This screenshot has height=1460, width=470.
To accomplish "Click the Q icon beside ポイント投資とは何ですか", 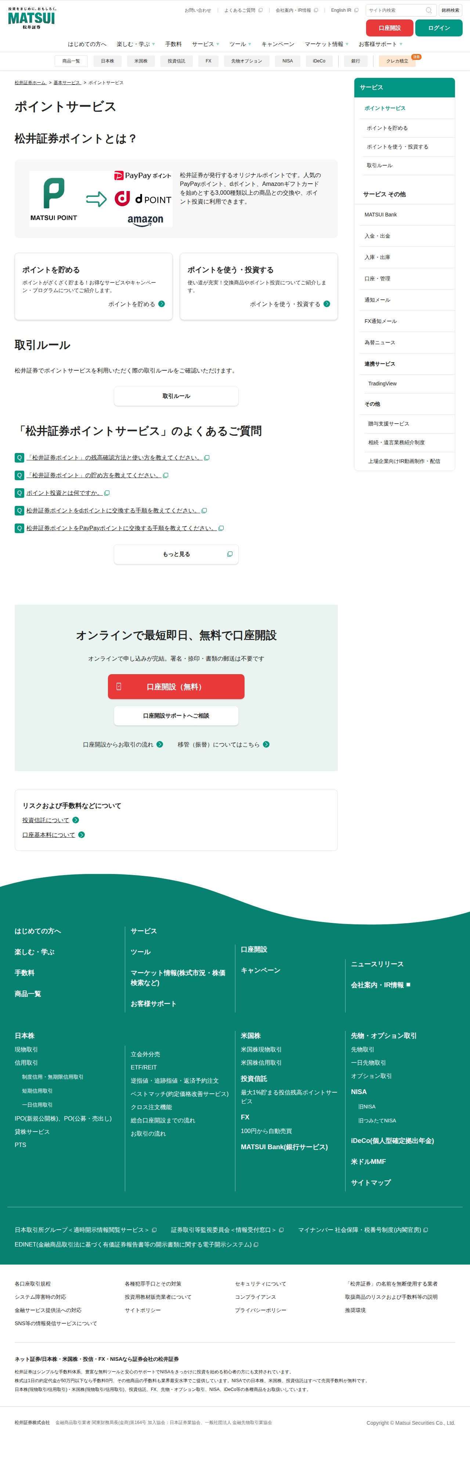I will click(x=19, y=493).
